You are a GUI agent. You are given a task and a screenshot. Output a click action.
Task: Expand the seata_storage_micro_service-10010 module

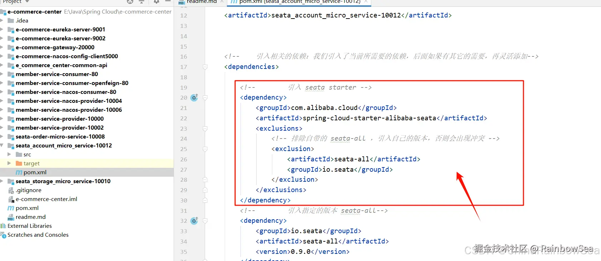pyautogui.click(x=2, y=181)
